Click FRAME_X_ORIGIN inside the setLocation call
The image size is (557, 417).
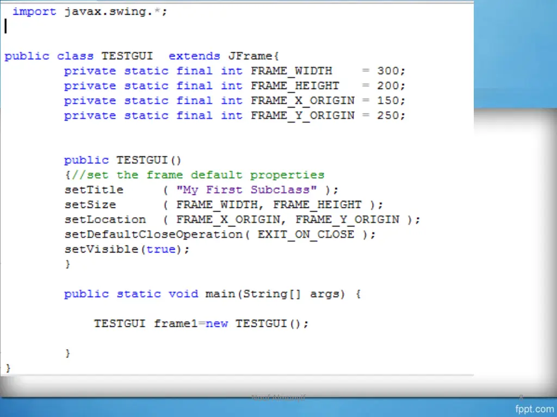(228, 220)
